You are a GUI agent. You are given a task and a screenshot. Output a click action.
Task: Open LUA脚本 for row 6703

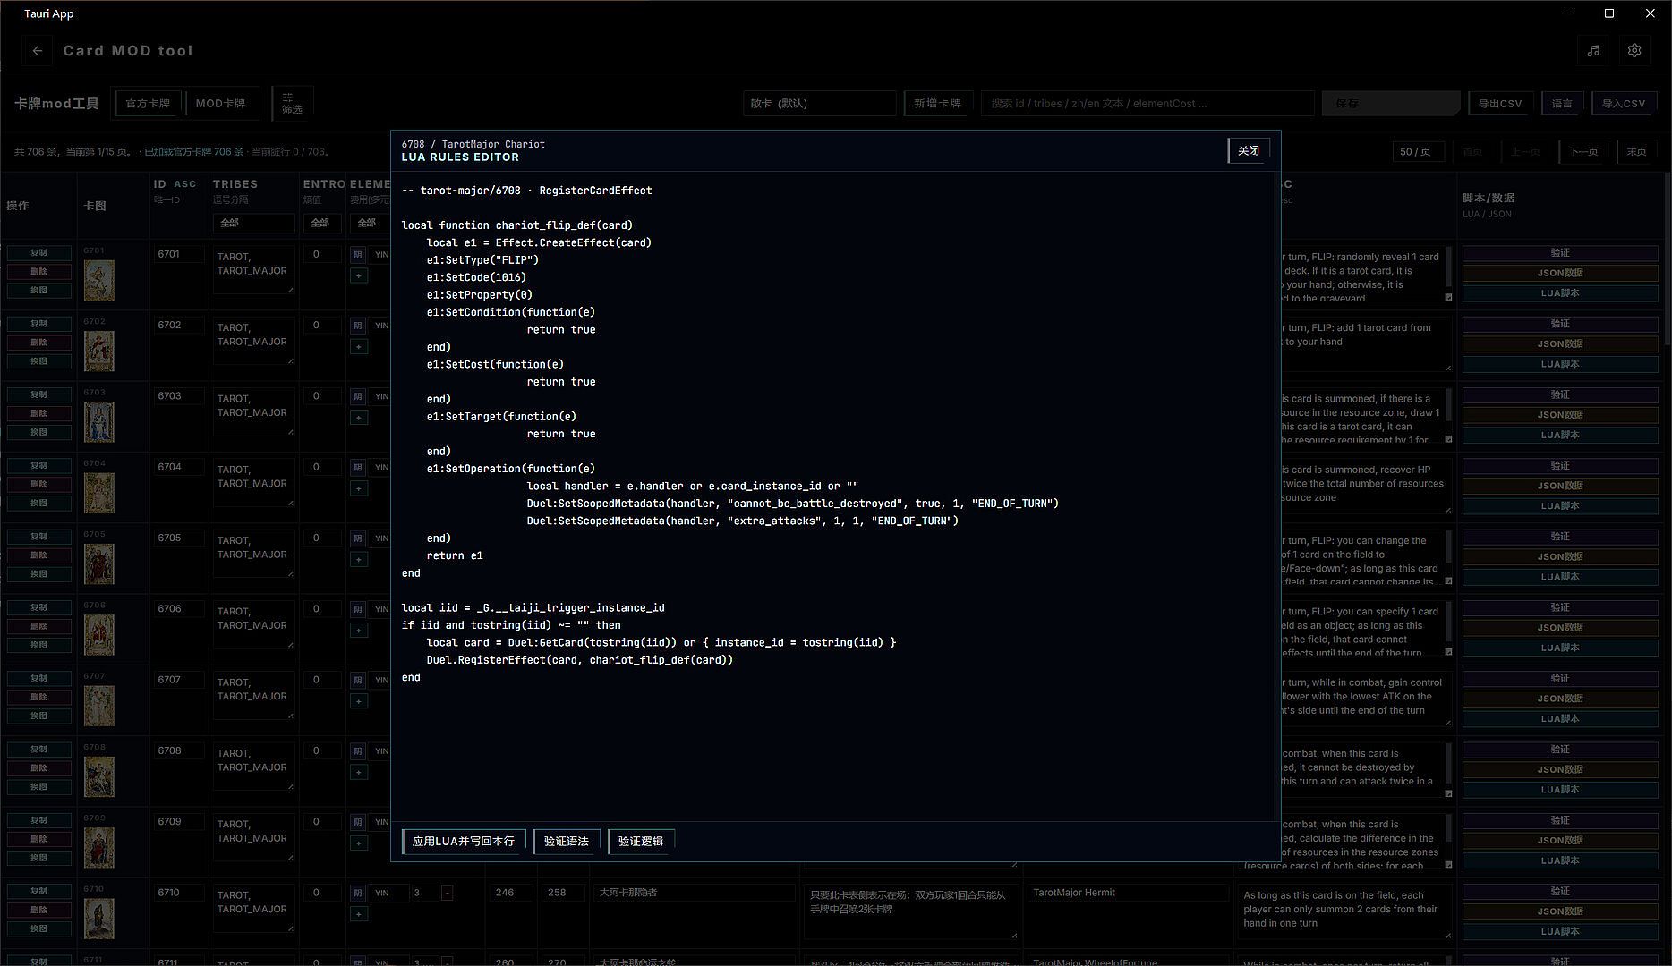coord(1560,435)
